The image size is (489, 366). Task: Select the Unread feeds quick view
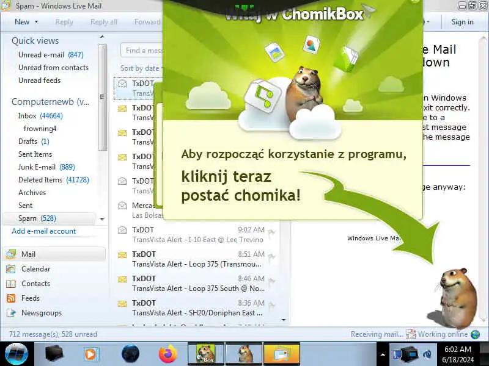tap(39, 81)
